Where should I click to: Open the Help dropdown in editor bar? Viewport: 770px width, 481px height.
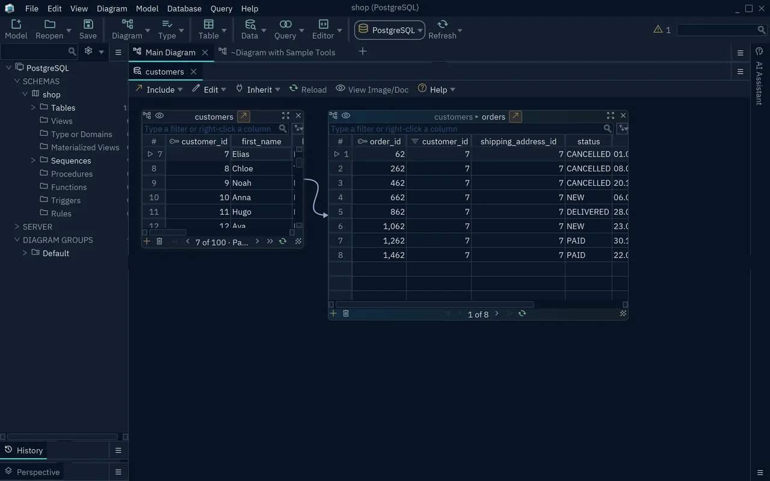point(437,89)
